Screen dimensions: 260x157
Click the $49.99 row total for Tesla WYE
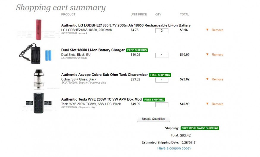pyautogui.click(x=185, y=104)
